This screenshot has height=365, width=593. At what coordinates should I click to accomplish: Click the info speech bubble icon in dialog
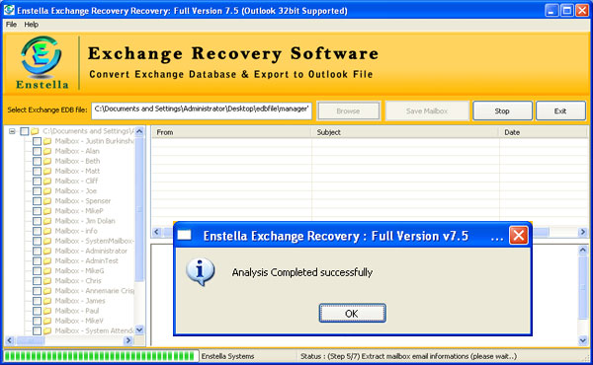click(x=200, y=271)
